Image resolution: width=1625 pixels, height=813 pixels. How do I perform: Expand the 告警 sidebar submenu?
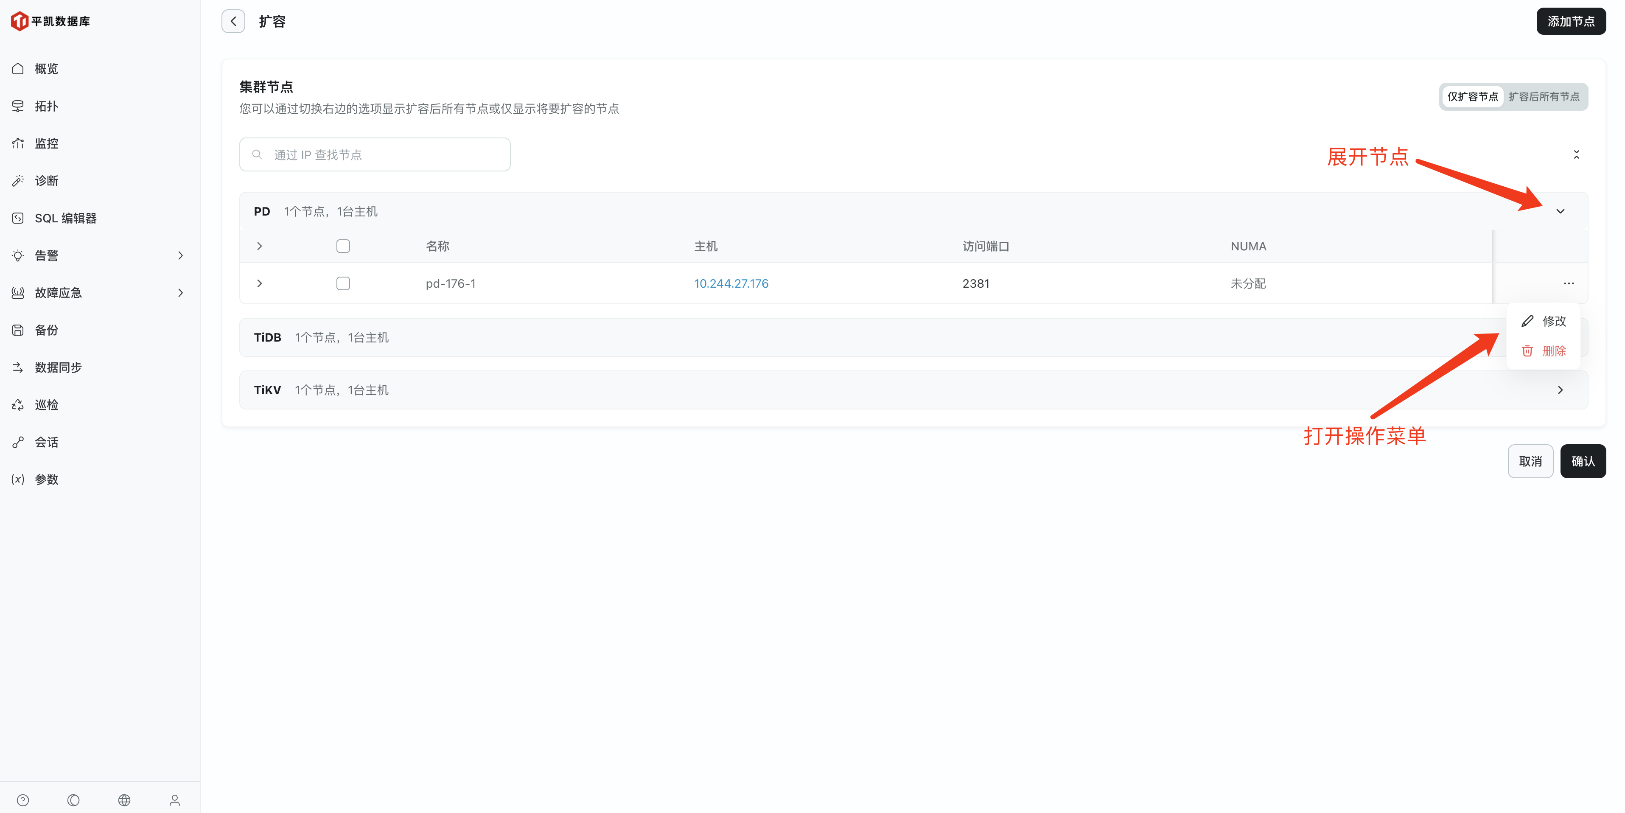point(180,255)
